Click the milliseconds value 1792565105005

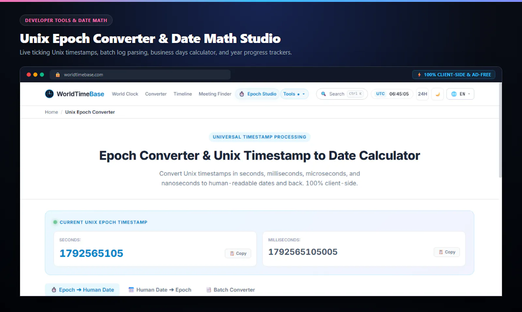[303, 252]
